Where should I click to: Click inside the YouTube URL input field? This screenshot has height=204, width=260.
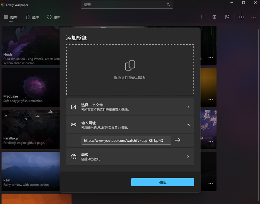[126, 140]
